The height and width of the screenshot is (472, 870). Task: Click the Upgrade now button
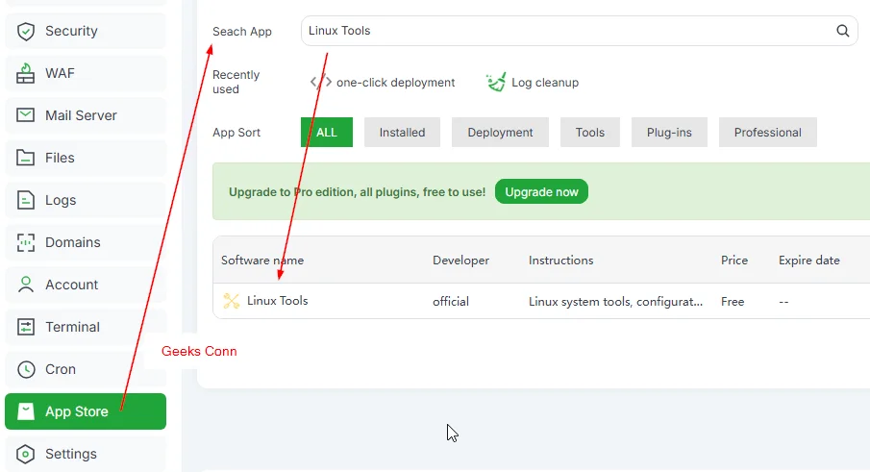[x=541, y=191]
